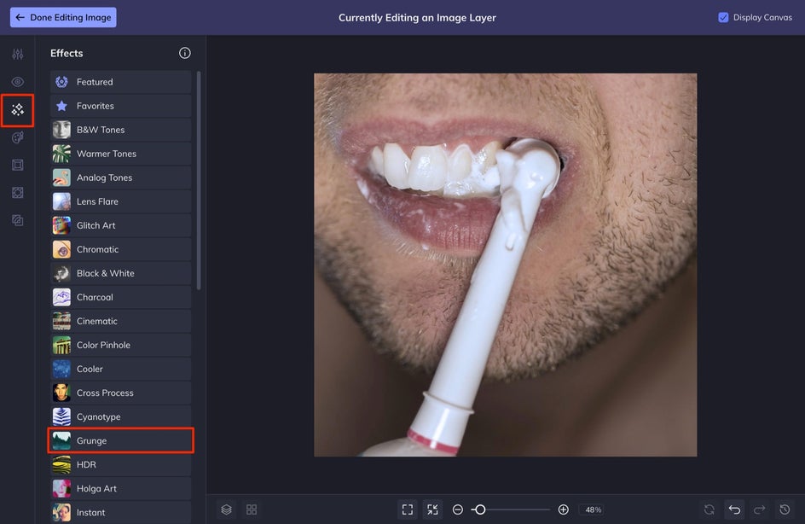Click the fit-to-screen icon
Viewport: 805px width, 524px height.
point(408,509)
